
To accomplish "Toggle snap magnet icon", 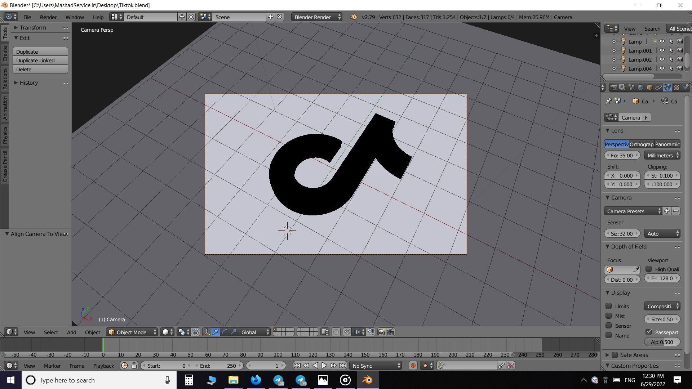I will [x=347, y=332].
